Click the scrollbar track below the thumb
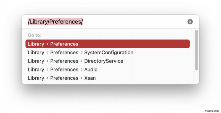Image resolution: width=221 pixels, height=113 pixels. click(196, 77)
